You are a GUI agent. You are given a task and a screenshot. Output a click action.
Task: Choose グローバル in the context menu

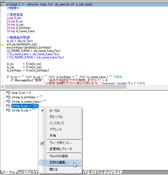(x=56, y=117)
